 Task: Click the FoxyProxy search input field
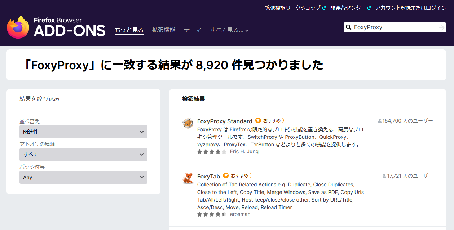(x=395, y=27)
